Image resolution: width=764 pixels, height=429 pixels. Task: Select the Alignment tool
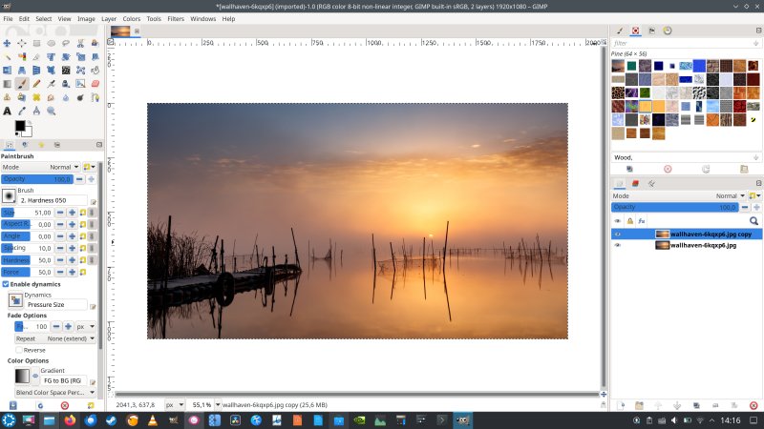coord(22,43)
